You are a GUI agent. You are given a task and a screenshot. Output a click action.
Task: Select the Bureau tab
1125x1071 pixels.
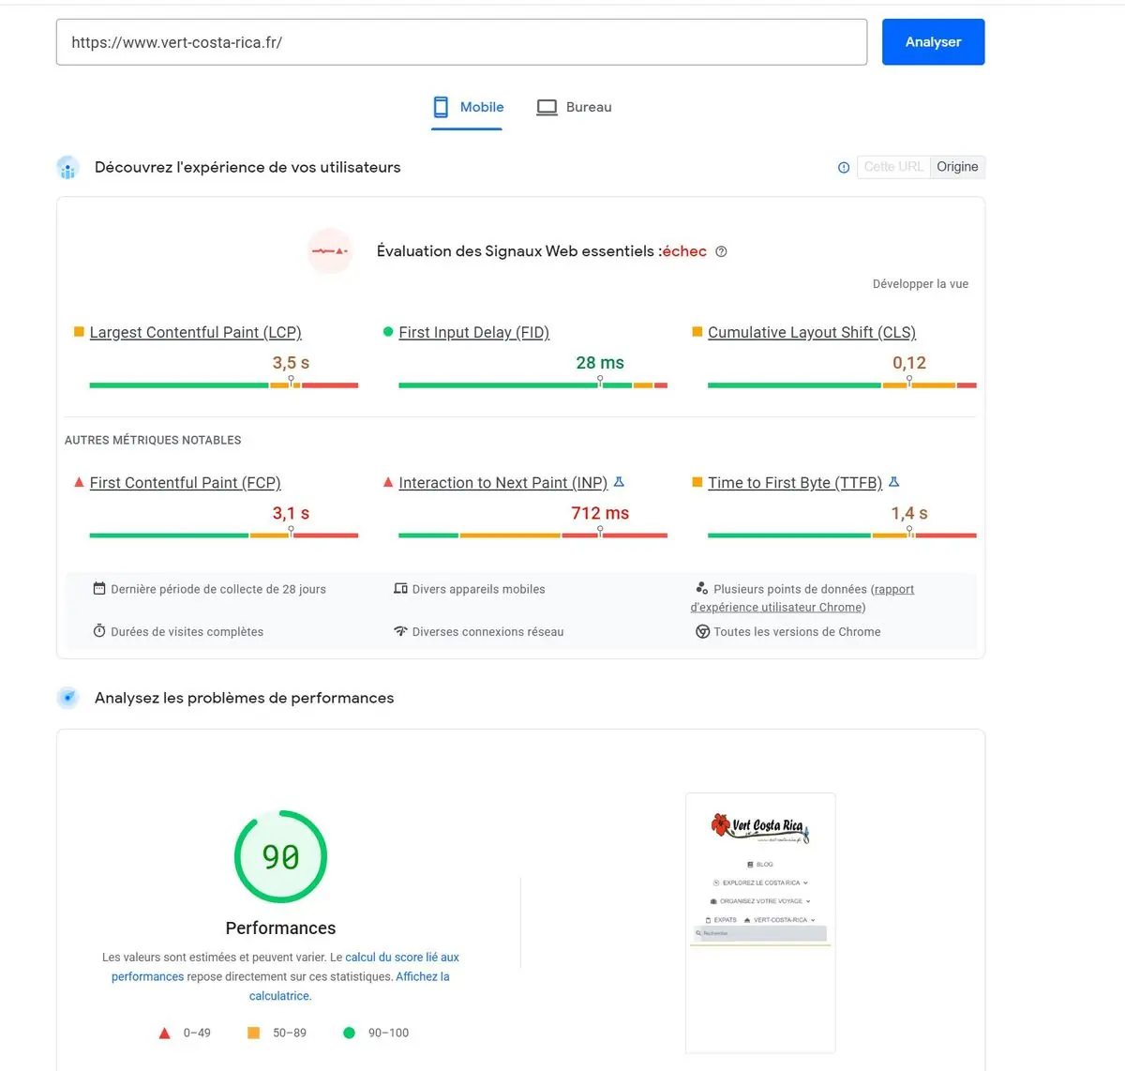574,108
